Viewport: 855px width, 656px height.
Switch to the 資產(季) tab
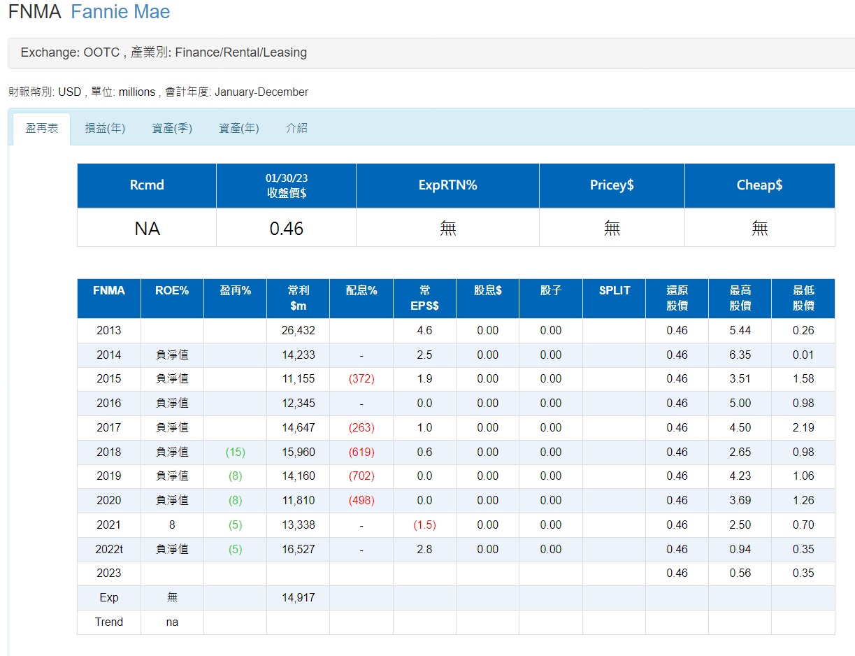click(172, 129)
